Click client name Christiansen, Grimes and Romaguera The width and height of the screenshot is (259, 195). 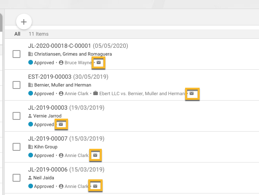73,54
